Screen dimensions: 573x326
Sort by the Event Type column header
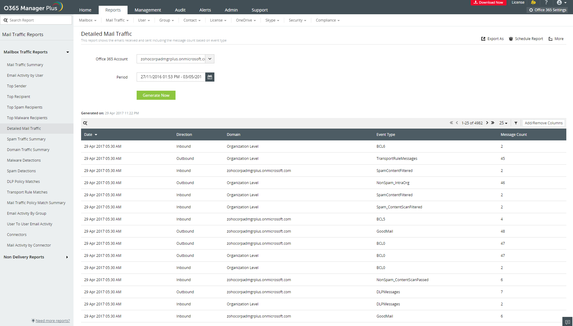(x=386, y=135)
